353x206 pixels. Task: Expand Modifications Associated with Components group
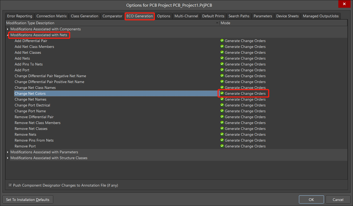point(8,29)
